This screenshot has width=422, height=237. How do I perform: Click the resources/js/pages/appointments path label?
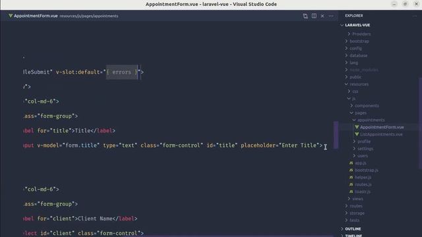pyautogui.click(x=89, y=16)
